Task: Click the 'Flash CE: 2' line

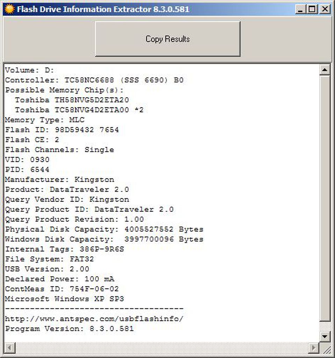Action: [x=32, y=140]
